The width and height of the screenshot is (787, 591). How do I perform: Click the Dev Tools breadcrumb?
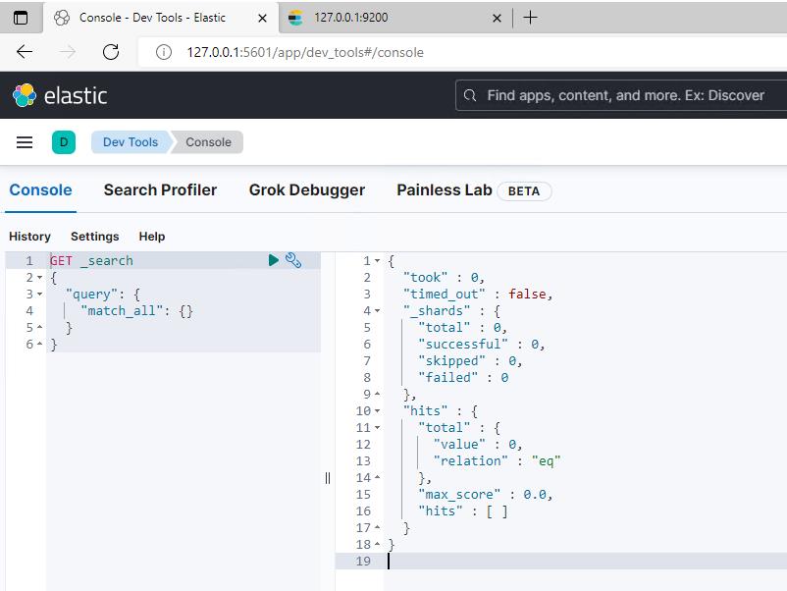coord(131,142)
